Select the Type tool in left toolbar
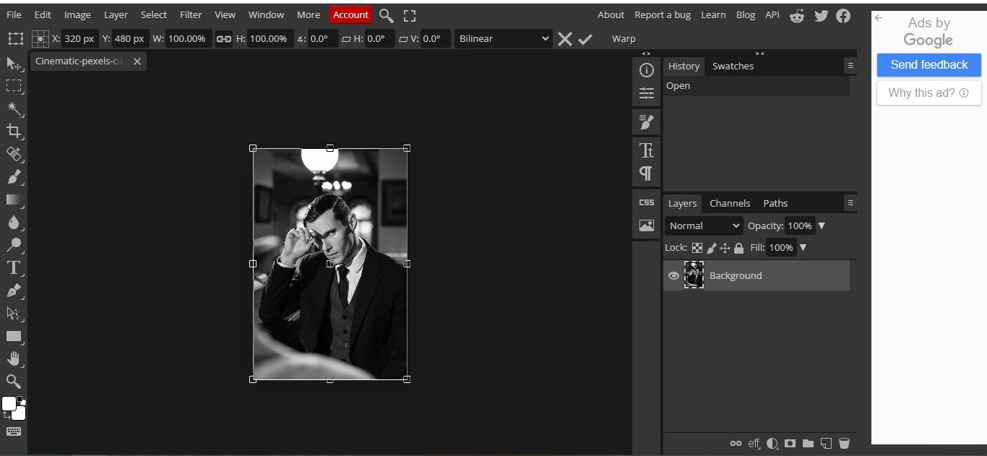This screenshot has height=456, width=987. point(14,267)
